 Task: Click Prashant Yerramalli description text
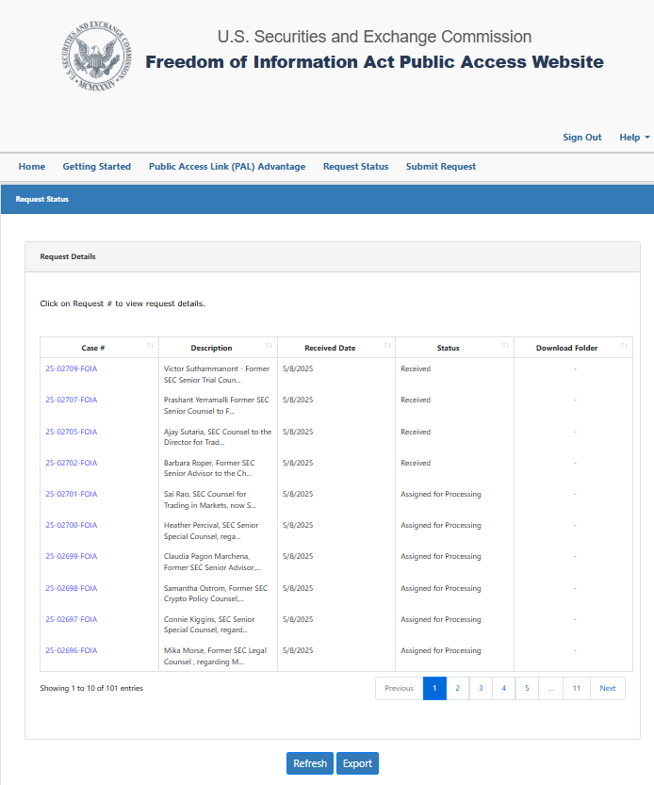pos(217,405)
